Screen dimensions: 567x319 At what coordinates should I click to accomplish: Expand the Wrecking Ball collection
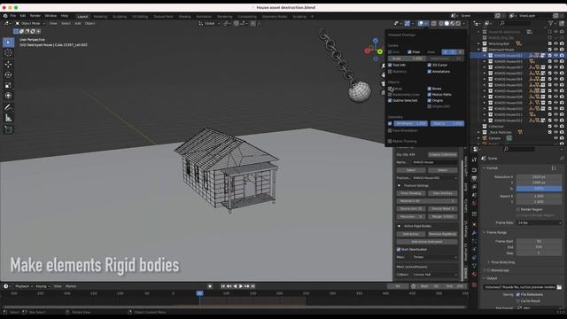478,43
